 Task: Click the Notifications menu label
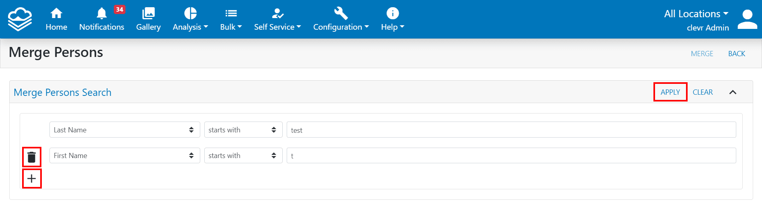click(x=102, y=27)
